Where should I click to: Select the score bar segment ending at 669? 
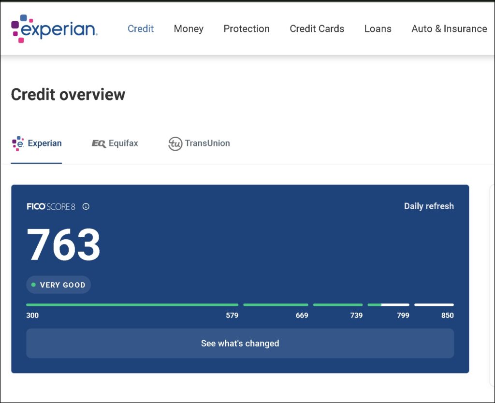(x=276, y=305)
